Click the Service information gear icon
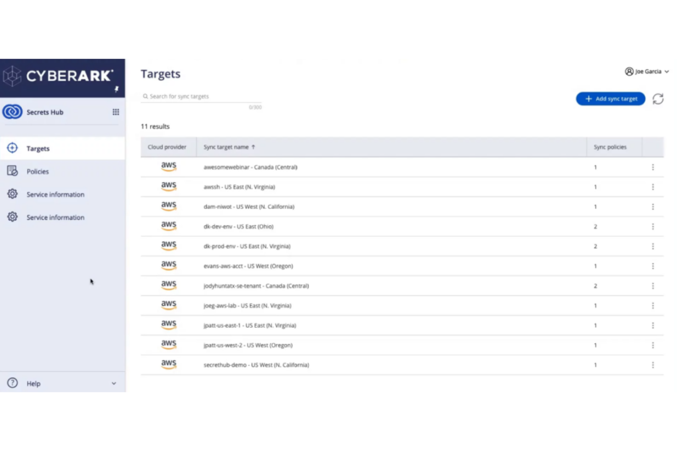 (12, 194)
